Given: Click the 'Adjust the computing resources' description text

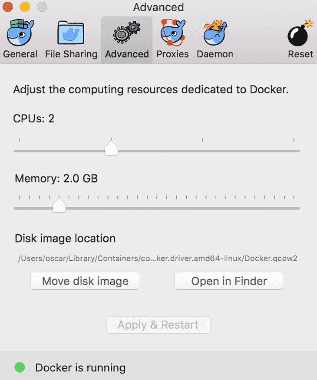Looking at the screenshot, I should (151, 90).
